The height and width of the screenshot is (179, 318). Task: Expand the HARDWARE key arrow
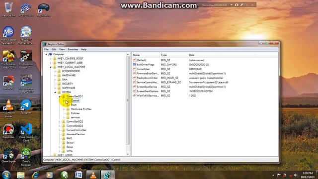55,75
